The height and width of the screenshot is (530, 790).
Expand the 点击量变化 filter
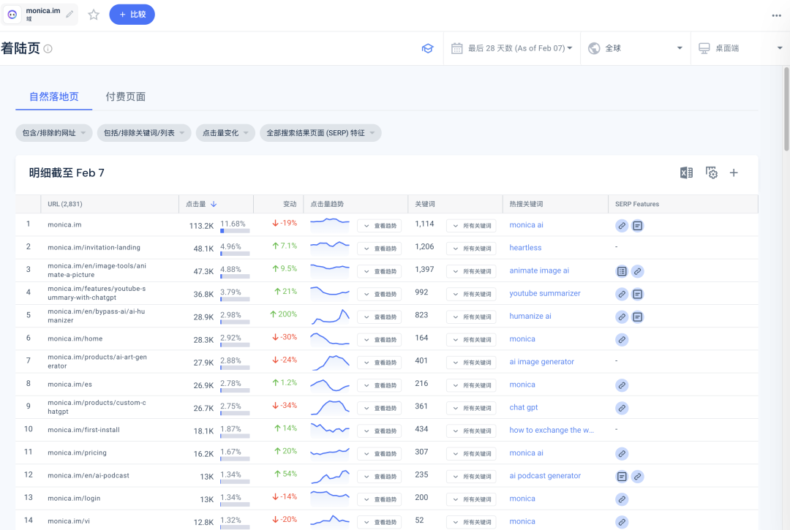[x=225, y=133]
